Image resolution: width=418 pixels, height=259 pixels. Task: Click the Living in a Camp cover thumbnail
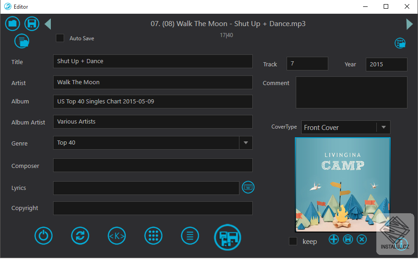click(342, 185)
